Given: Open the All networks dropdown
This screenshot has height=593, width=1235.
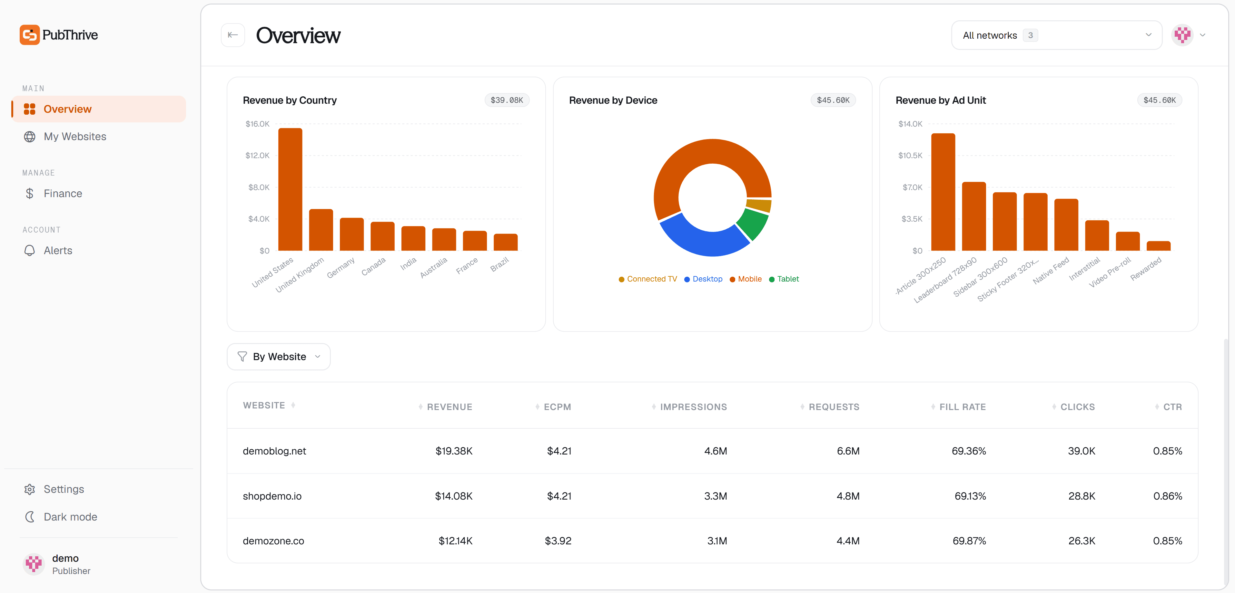Looking at the screenshot, I should point(1057,35).
